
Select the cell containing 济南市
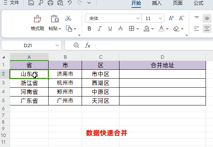coord(65,74)
